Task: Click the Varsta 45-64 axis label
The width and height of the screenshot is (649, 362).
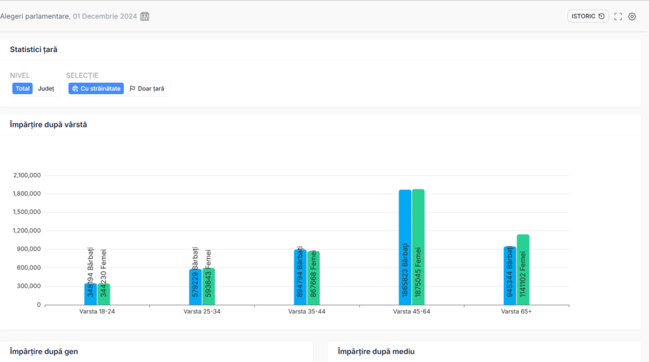Action: click(x=411, y=311)
